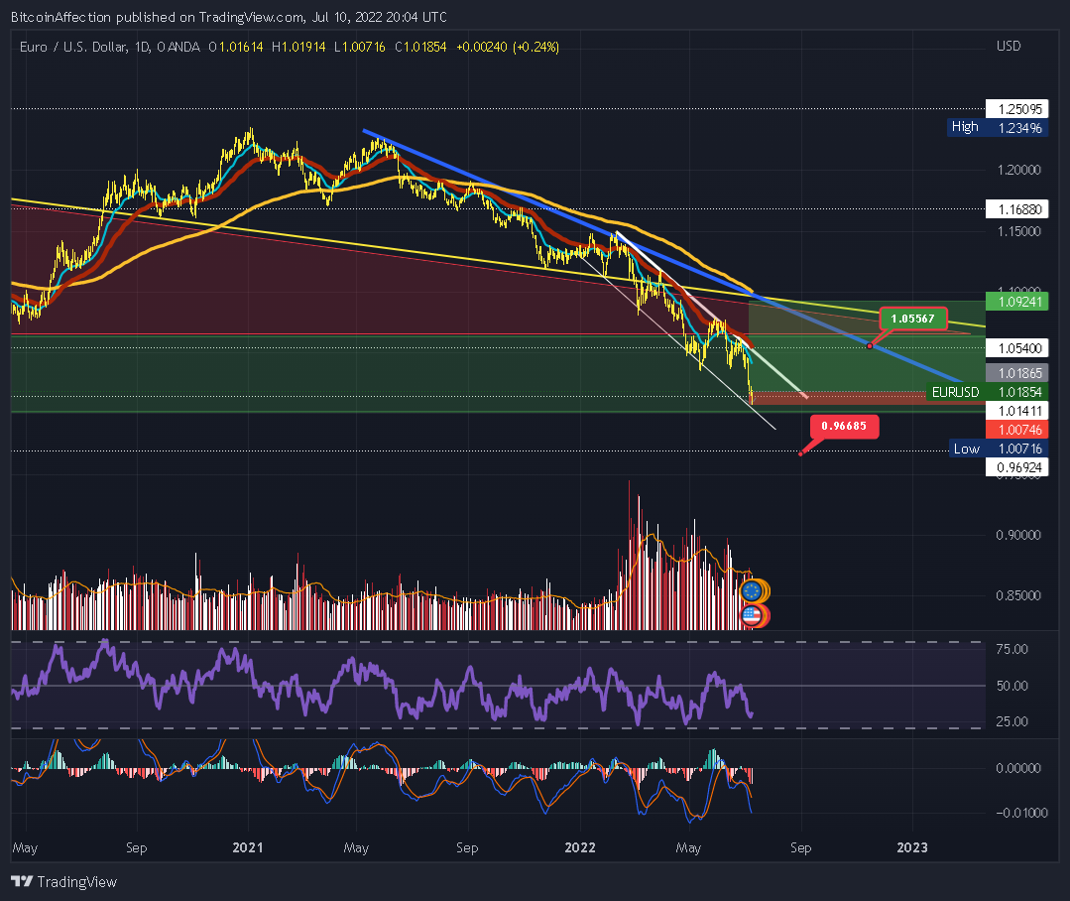
Task: Click the 0.96924 price level label
Action: point(1016,467)
